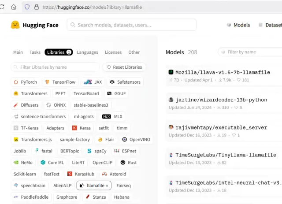
Task: Open TimeSurgeLabs/intel-neural-chat-v3 model
Action: click(229, 183)
